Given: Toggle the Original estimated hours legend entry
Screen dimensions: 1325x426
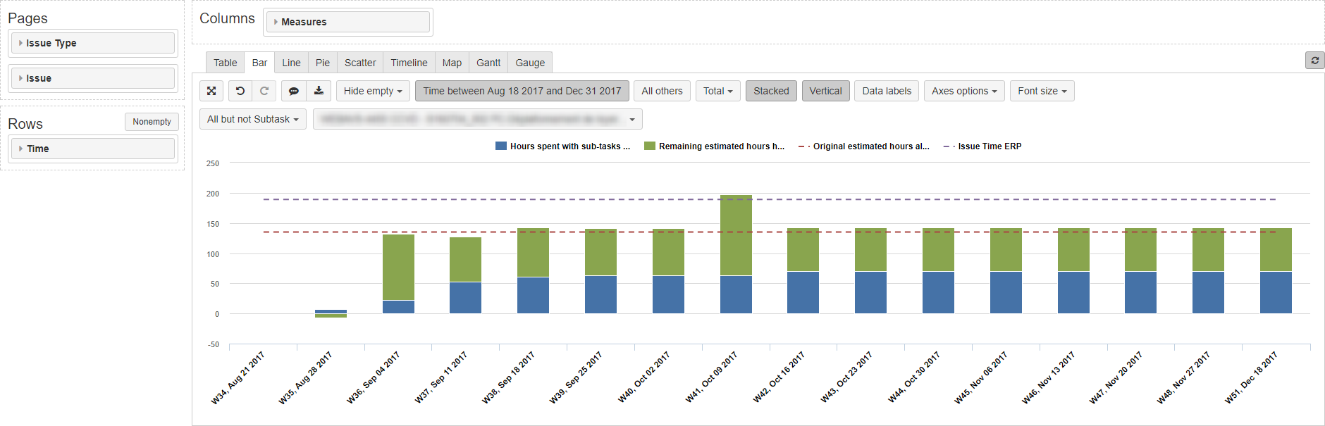Looking at the screenshot, I should pos(864,146).
